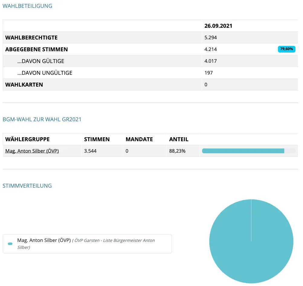The width and height of the screenshot is (303, 286).
Task: Click the WAHLKARTEN row label
Action: 24,85
